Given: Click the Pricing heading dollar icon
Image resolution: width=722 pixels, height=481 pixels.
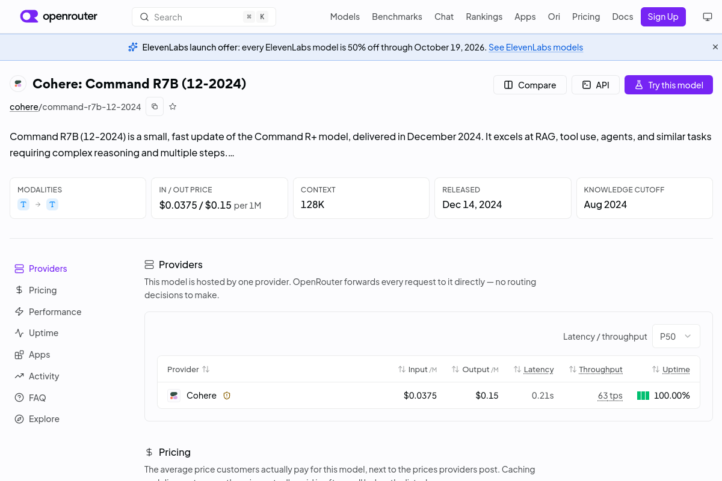Looking at the screenshot, I should (x=149, y=452).
